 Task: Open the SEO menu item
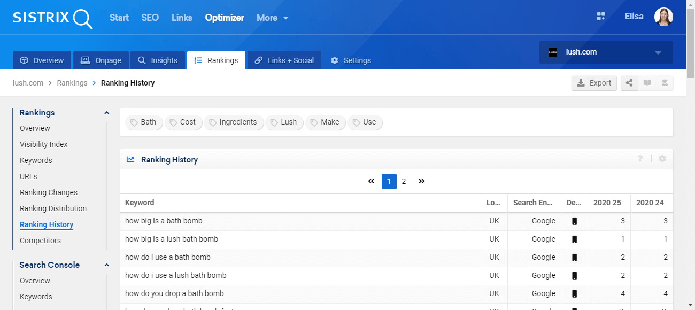click(150, 18)
